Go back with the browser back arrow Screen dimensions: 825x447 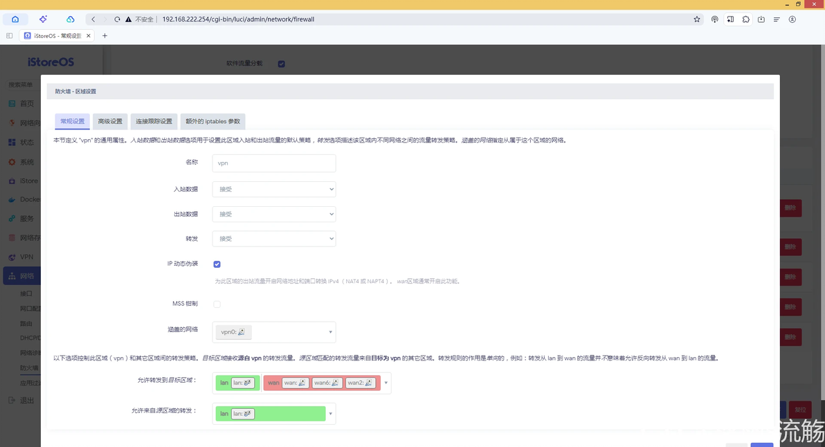[x=93, y=19]
